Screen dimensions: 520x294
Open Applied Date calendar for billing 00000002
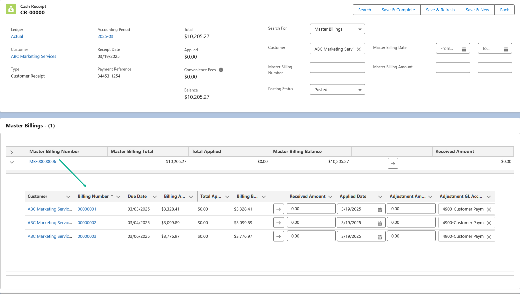379,223
